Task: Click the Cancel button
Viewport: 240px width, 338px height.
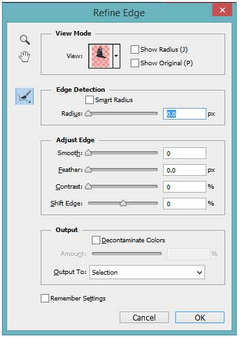Action: 144,317
